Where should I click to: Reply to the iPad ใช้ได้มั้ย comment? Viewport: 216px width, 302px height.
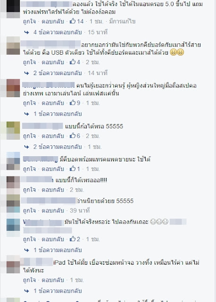click(x=53, y=280)
